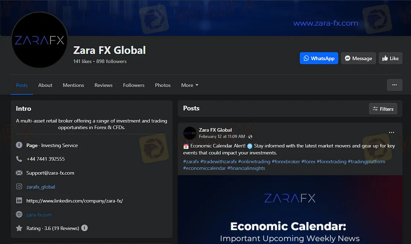411x244 pixels.
Task: Click the email envelope icon
Action: pos(19,173)
